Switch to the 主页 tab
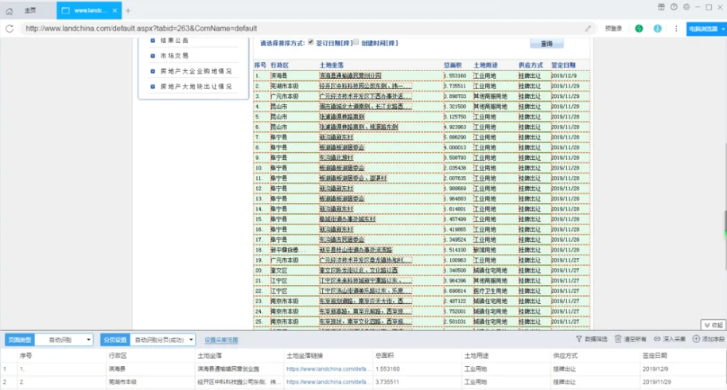Screen dimensions: 727x390 30,10
